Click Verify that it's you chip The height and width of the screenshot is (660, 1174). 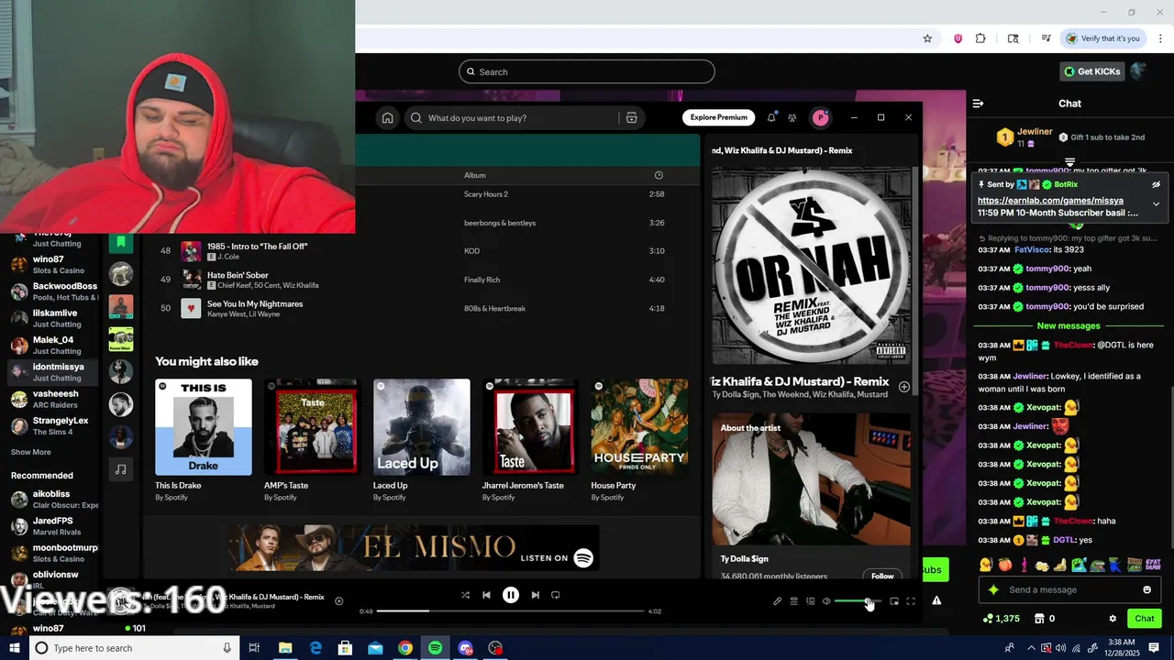point(1103,38)
